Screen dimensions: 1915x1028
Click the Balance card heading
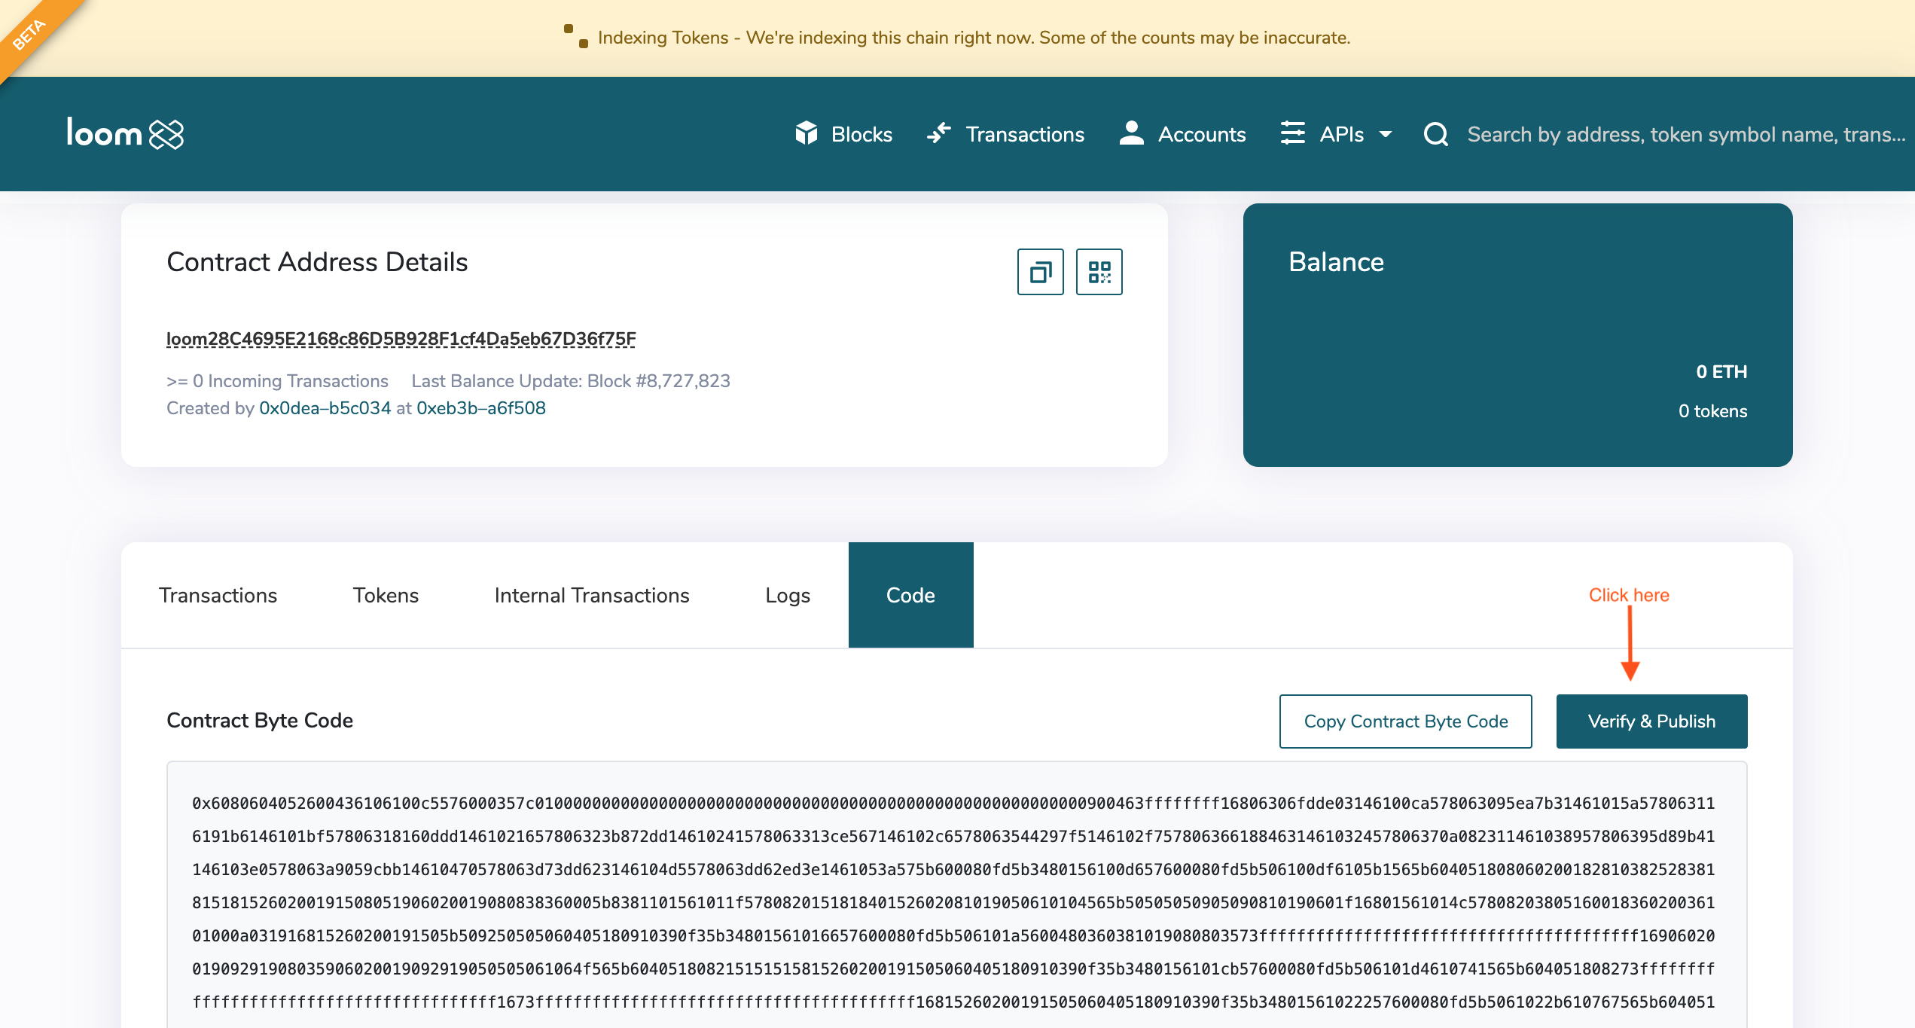1336,262
